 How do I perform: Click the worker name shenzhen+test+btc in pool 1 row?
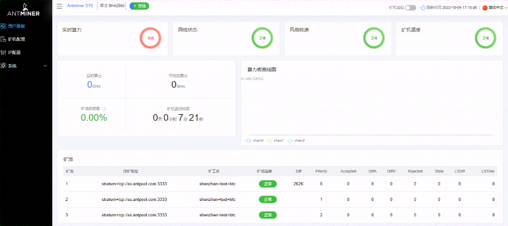coord(217,184)
